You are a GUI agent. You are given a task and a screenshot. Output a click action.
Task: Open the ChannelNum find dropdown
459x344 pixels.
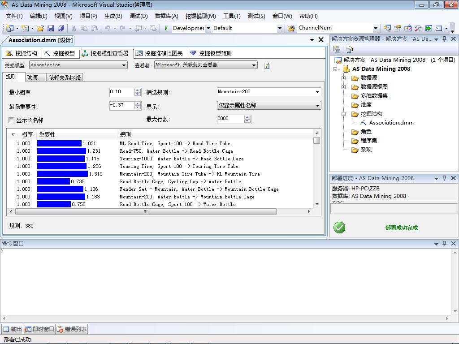pyautogui.click(x=376, y=28)
